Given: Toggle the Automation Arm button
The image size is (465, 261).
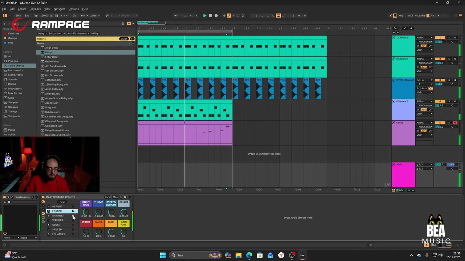Looking at the screenshot, I should 229,16.
